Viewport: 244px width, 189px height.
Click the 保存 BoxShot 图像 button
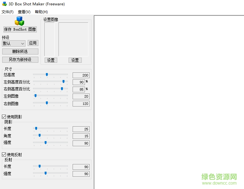20,29
